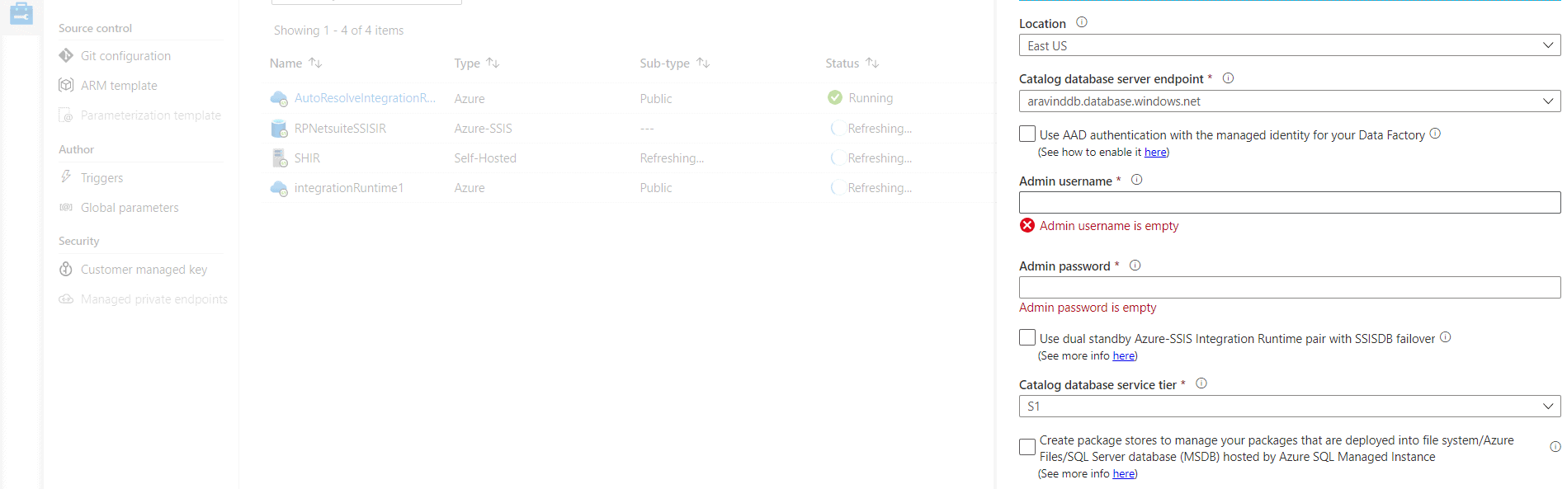The height and width of the screenshot is (489, 1567).
Task: Open the Location dropdown showing East US
Action: (1289, 45)
